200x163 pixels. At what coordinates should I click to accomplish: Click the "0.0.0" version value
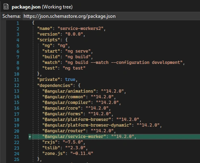[74, 34]
